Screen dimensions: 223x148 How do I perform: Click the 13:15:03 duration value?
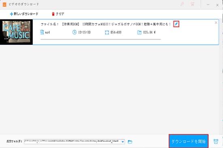click(x=84, y=32)
